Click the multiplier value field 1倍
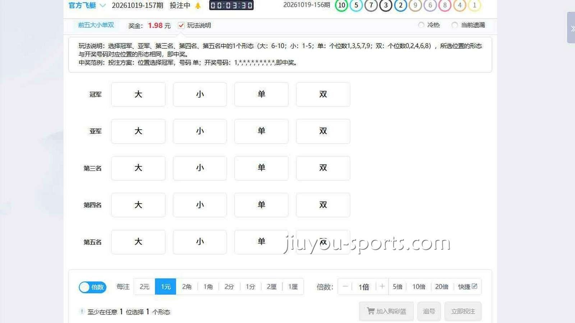The width and height of the screenshot is (575, 323). pos(364,287)
